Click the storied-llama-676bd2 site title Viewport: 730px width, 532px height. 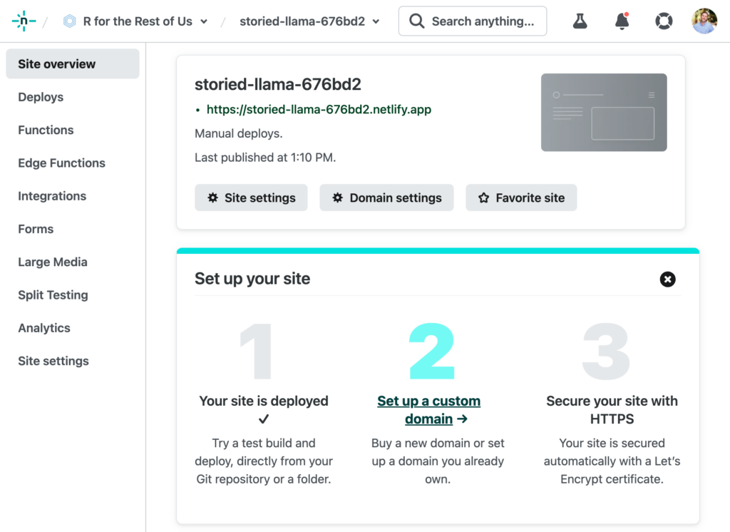coord(277,84)
